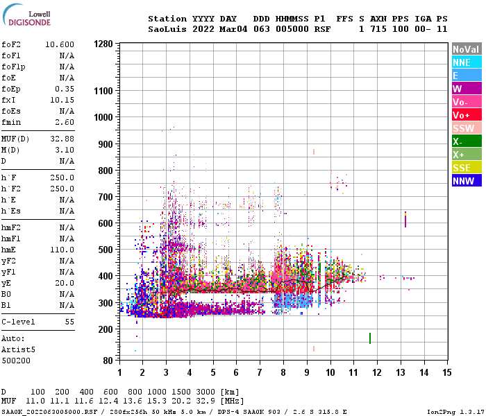
Task: Click the 11 MHz frequency axis label
Action: point(353,372)
